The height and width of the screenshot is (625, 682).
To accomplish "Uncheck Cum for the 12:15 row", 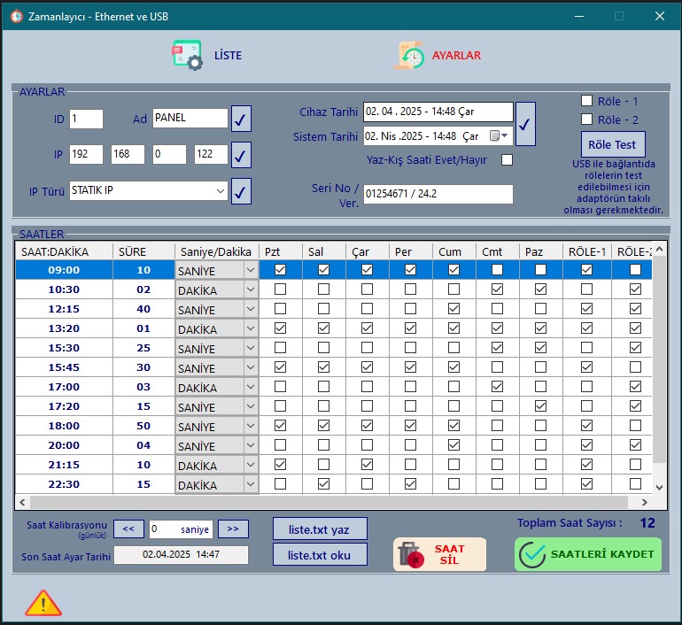I will 453,309.
